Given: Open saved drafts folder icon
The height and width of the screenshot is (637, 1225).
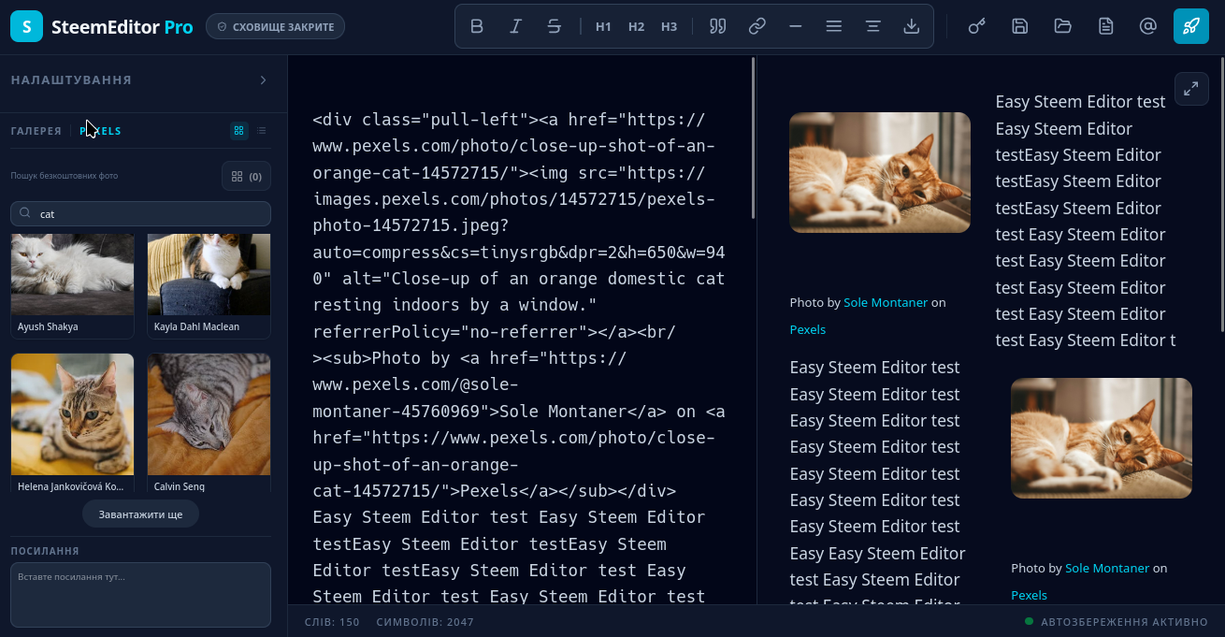Looking at the screenshot, I should tap(1062, 26).
